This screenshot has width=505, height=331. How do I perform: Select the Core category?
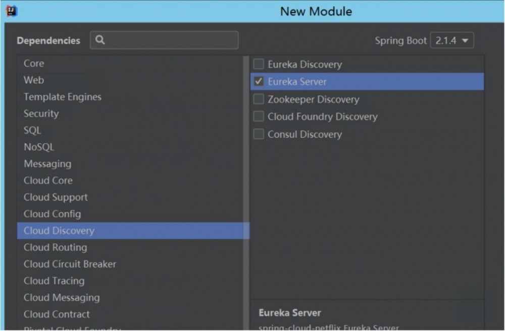34,63
